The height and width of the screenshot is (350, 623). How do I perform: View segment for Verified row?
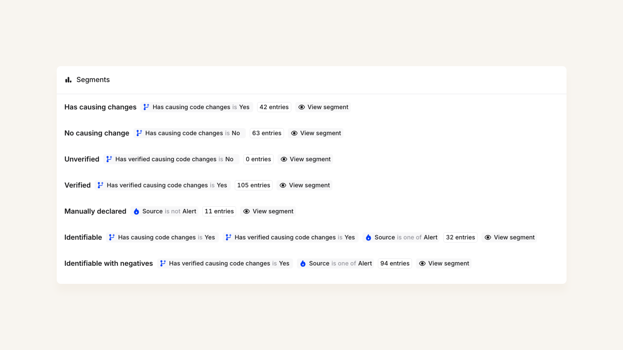[304, 185]
